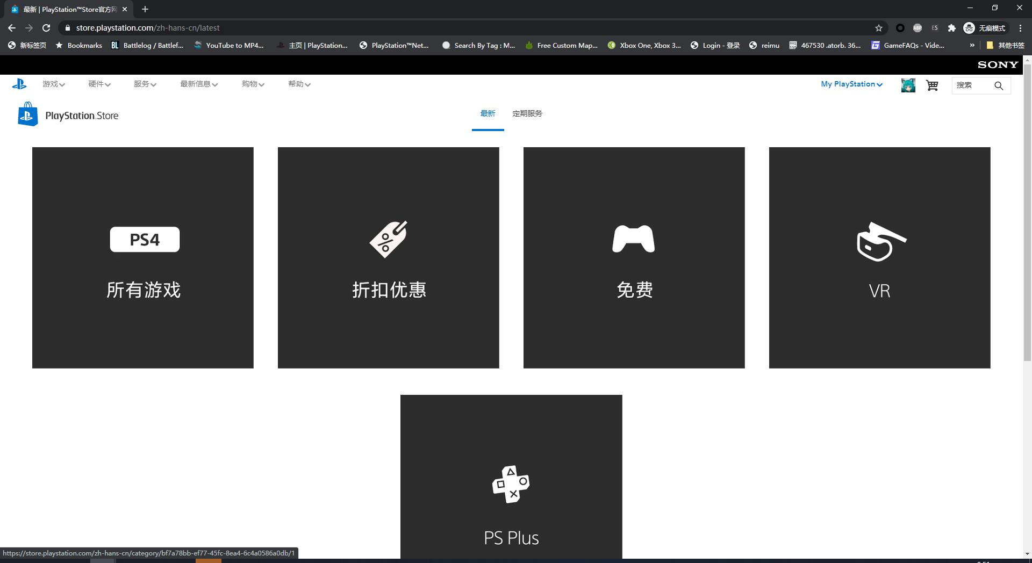Click the page vertical scrollbar
This screenshot has height=563, width=1032.
[x=1027, y=215]
